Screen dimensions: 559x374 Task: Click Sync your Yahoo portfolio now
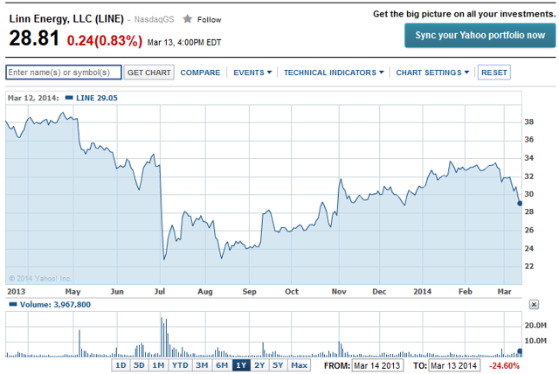[480, 35]
